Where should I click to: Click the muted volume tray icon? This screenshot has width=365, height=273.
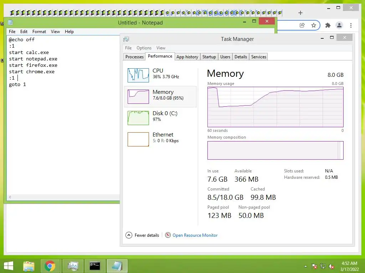point(331,266)
